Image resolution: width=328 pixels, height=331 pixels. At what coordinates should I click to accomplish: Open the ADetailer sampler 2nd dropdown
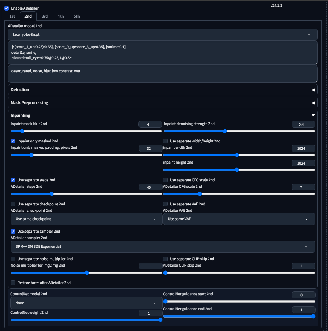[163, 247]
